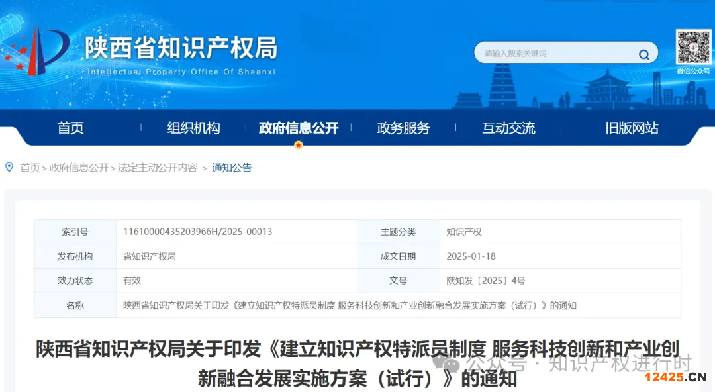Visit the 旧版网站 navigation tab

pyautogui.click(x=632, y=128)
